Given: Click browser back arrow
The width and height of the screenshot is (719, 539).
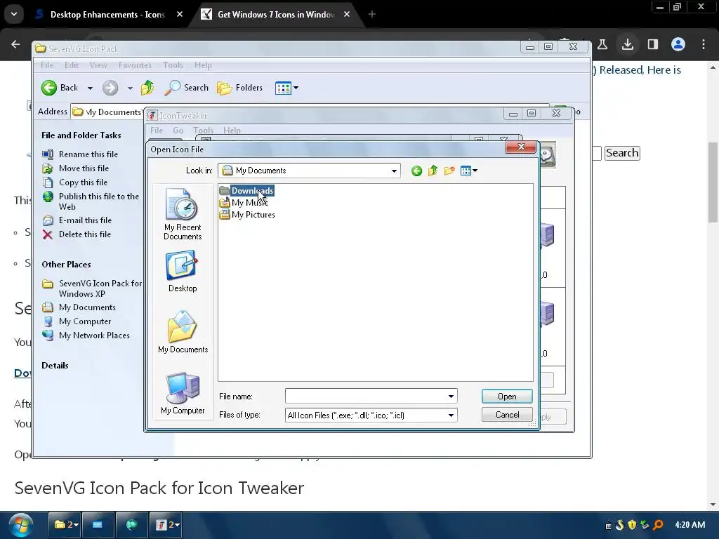Looking at the screenshot, I should click(15, 44).
